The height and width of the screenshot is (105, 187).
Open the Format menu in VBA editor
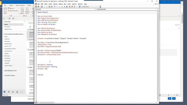coord(55,4)
